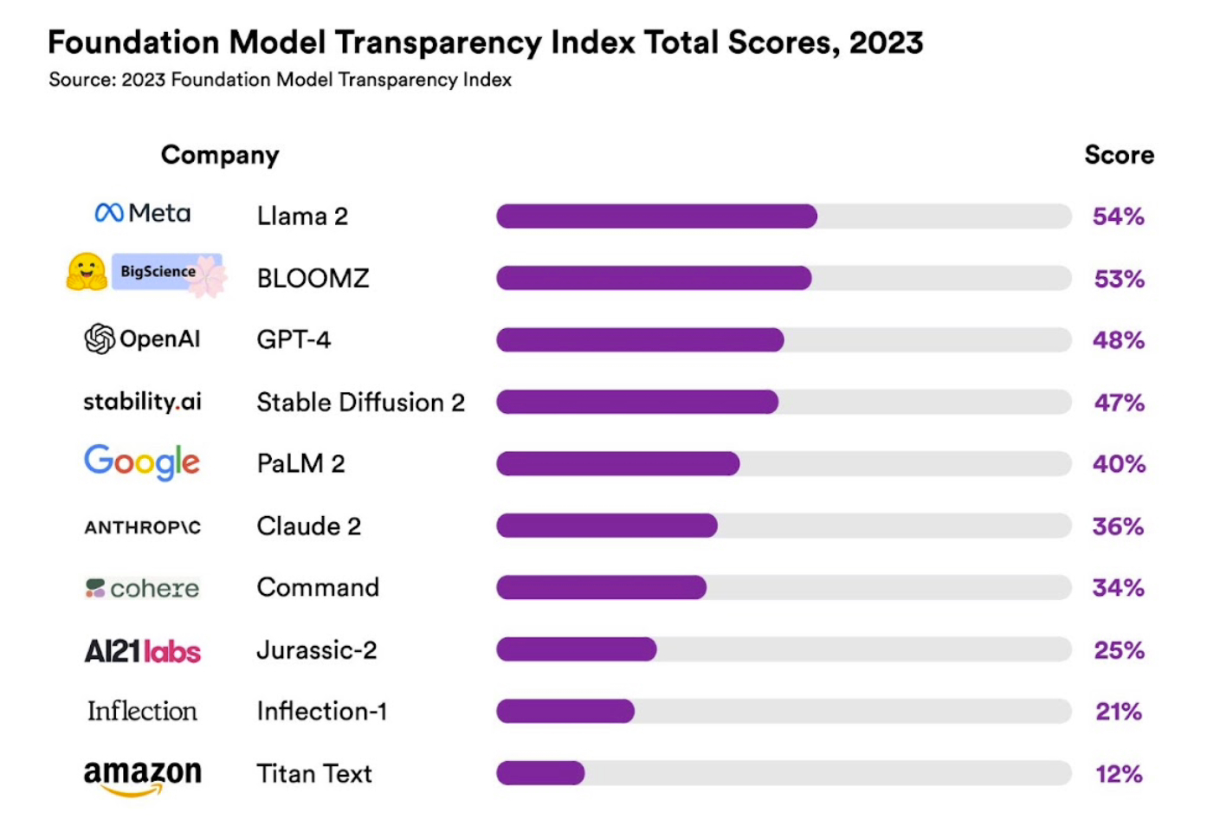Click the Source citation line
Screen dimensions: 1207x826
click(x=280, y=80)
